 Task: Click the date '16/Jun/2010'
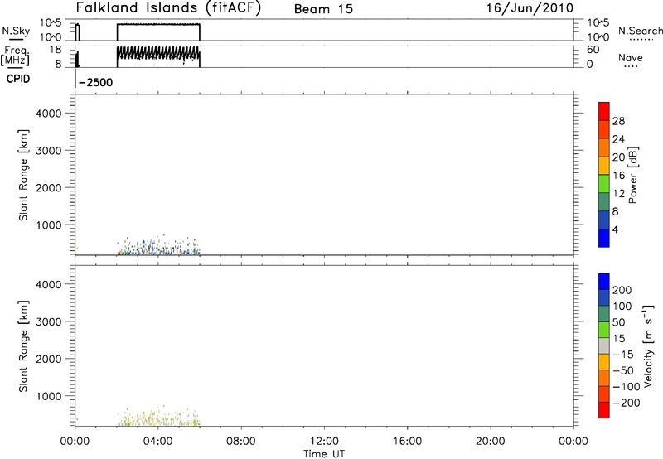pos(530,8)
